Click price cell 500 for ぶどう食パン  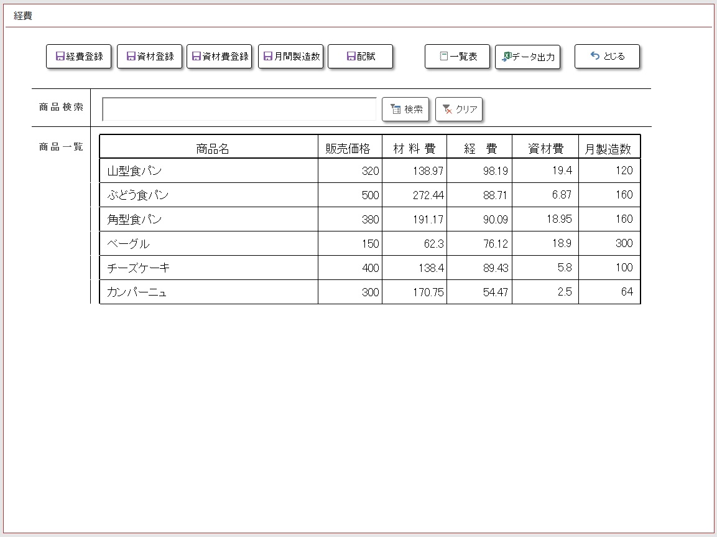pos(350,195)
